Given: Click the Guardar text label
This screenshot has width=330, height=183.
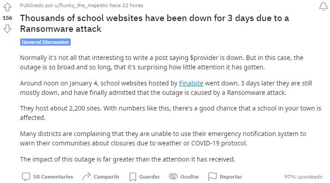Looking at the screenshot, I should click(150, 177).
